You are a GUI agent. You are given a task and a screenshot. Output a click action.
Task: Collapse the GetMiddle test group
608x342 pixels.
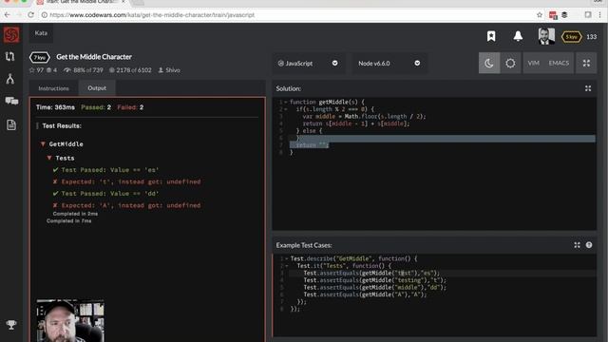click(x=43, y=143)
